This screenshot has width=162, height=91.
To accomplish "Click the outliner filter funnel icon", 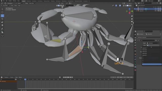I will [x=157, y=3].
